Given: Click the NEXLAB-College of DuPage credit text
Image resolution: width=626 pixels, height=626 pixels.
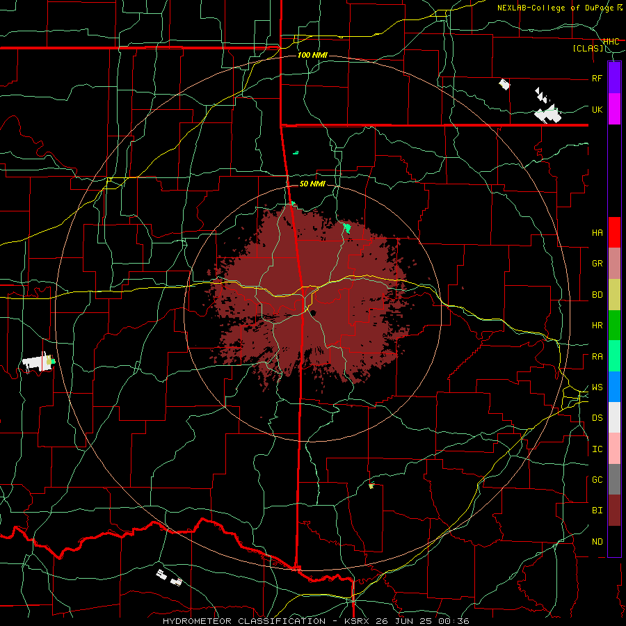Looking at the screenshot, I should 556,8.
